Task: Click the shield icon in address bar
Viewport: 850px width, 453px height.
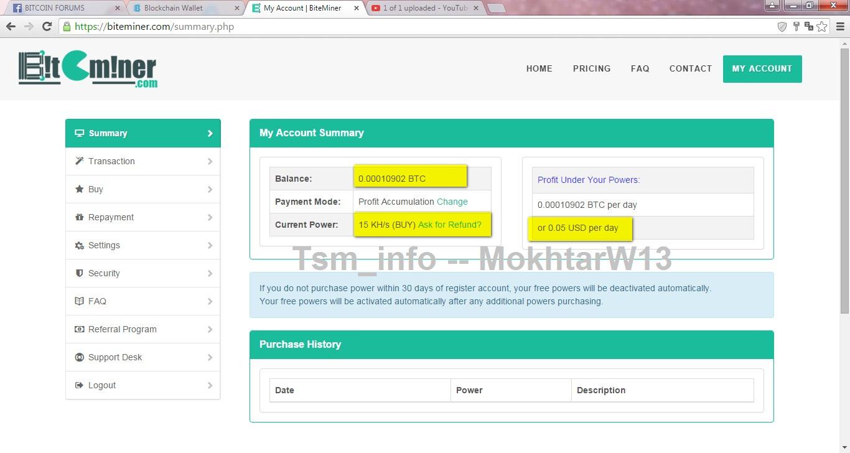Action: [782, 26]
